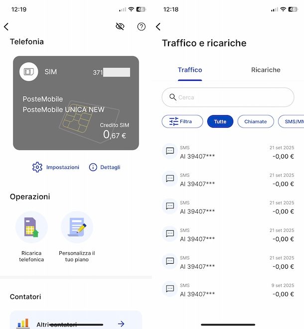The image size is (304, 329).
Task: Tap the Ricarica telefonica icon
Action: tap(31, 227)
